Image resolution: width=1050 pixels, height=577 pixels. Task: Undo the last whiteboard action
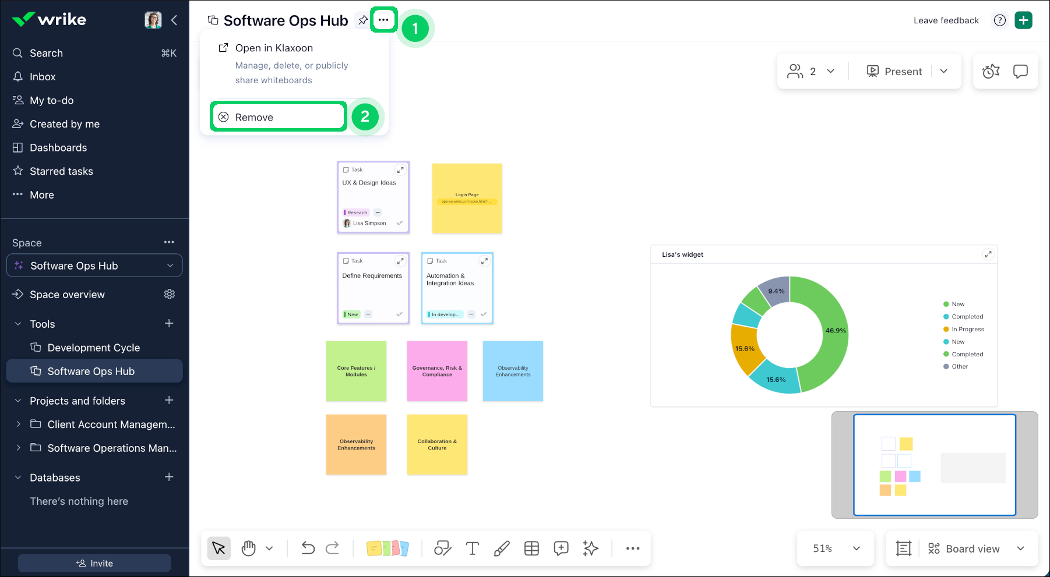(x=308, y=548)
